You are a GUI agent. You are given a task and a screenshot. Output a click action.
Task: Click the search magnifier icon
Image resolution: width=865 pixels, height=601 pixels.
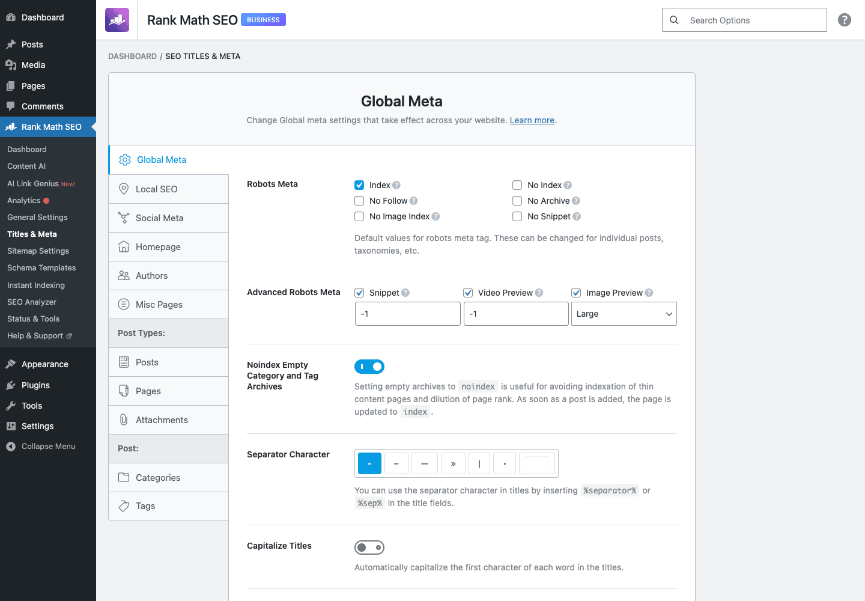click(674, 20)
